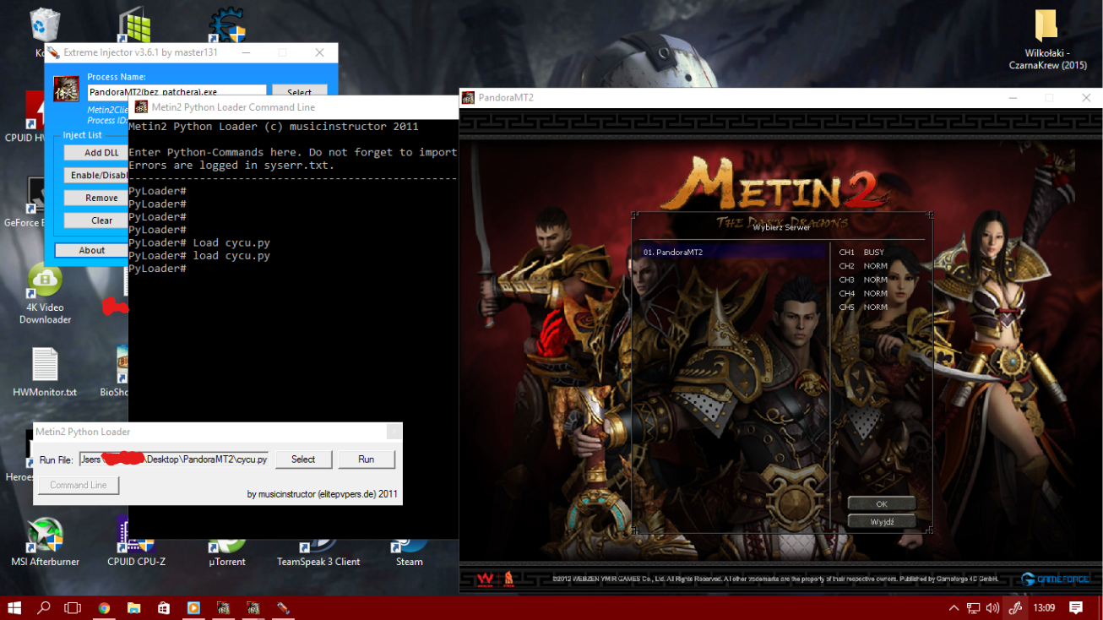Image resolution: width=1103 pixels, height=620 pixels.
Task: Open File Explorer from the taskbar
Action: tap(133, 607)
